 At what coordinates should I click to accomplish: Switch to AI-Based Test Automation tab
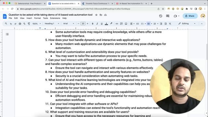(131, 4)
